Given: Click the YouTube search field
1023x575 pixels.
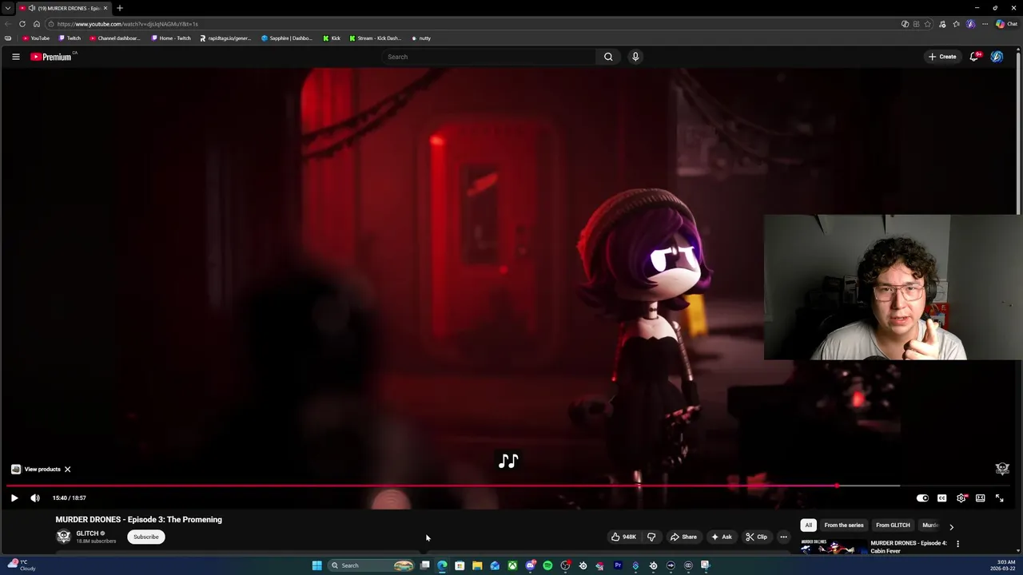Looking at the screenshot, I should coord(489,57).
